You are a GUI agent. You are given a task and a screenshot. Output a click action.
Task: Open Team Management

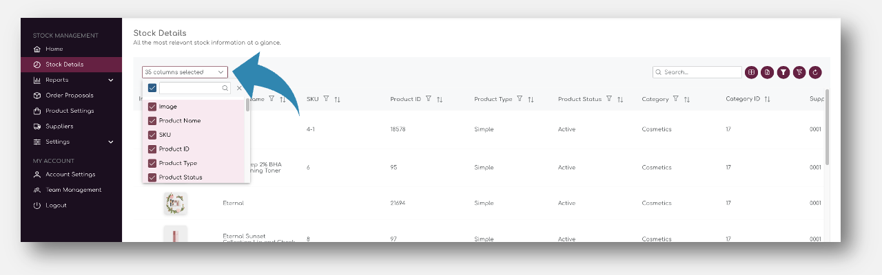click(x=73, y=190)
